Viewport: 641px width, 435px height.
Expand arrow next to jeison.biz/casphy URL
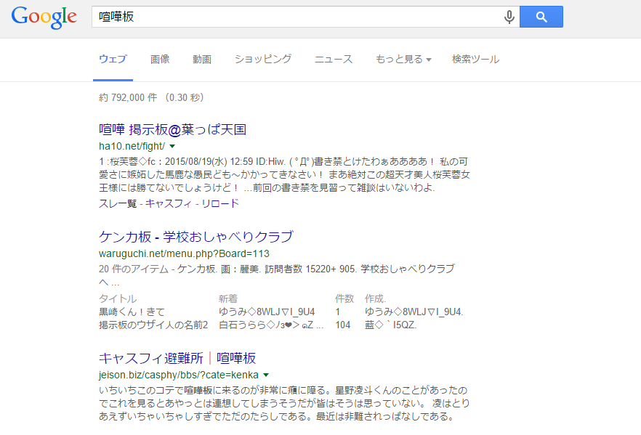pos(266,375)
